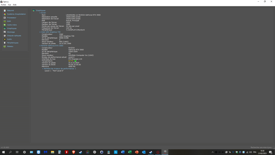Click the Graphiques header monitor icon
Image resolution: width=275 pixels, height=155 pixels.
[34, 10]
